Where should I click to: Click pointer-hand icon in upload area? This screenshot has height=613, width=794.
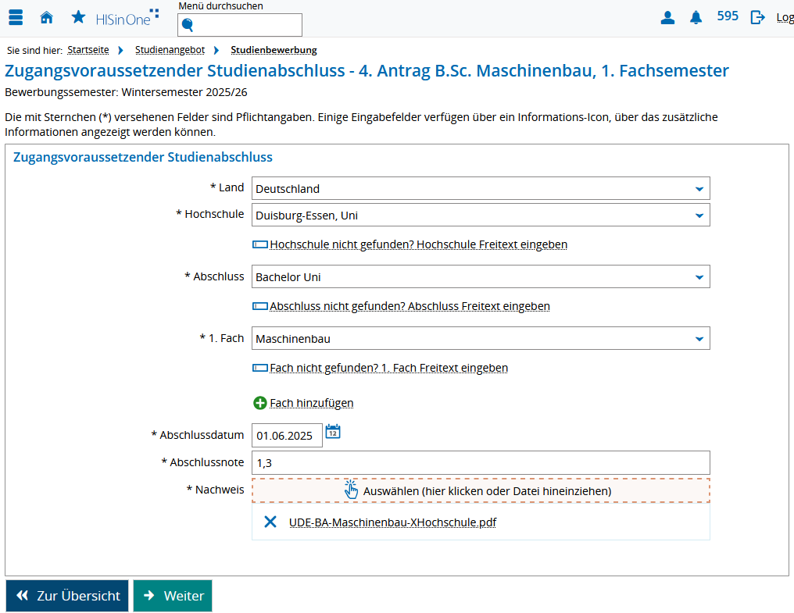pyautogui.click(x=351, y=490)
